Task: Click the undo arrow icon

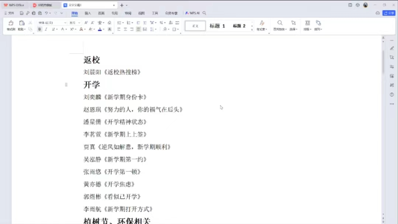Action: pyautogui.click(x=46, y=13)
